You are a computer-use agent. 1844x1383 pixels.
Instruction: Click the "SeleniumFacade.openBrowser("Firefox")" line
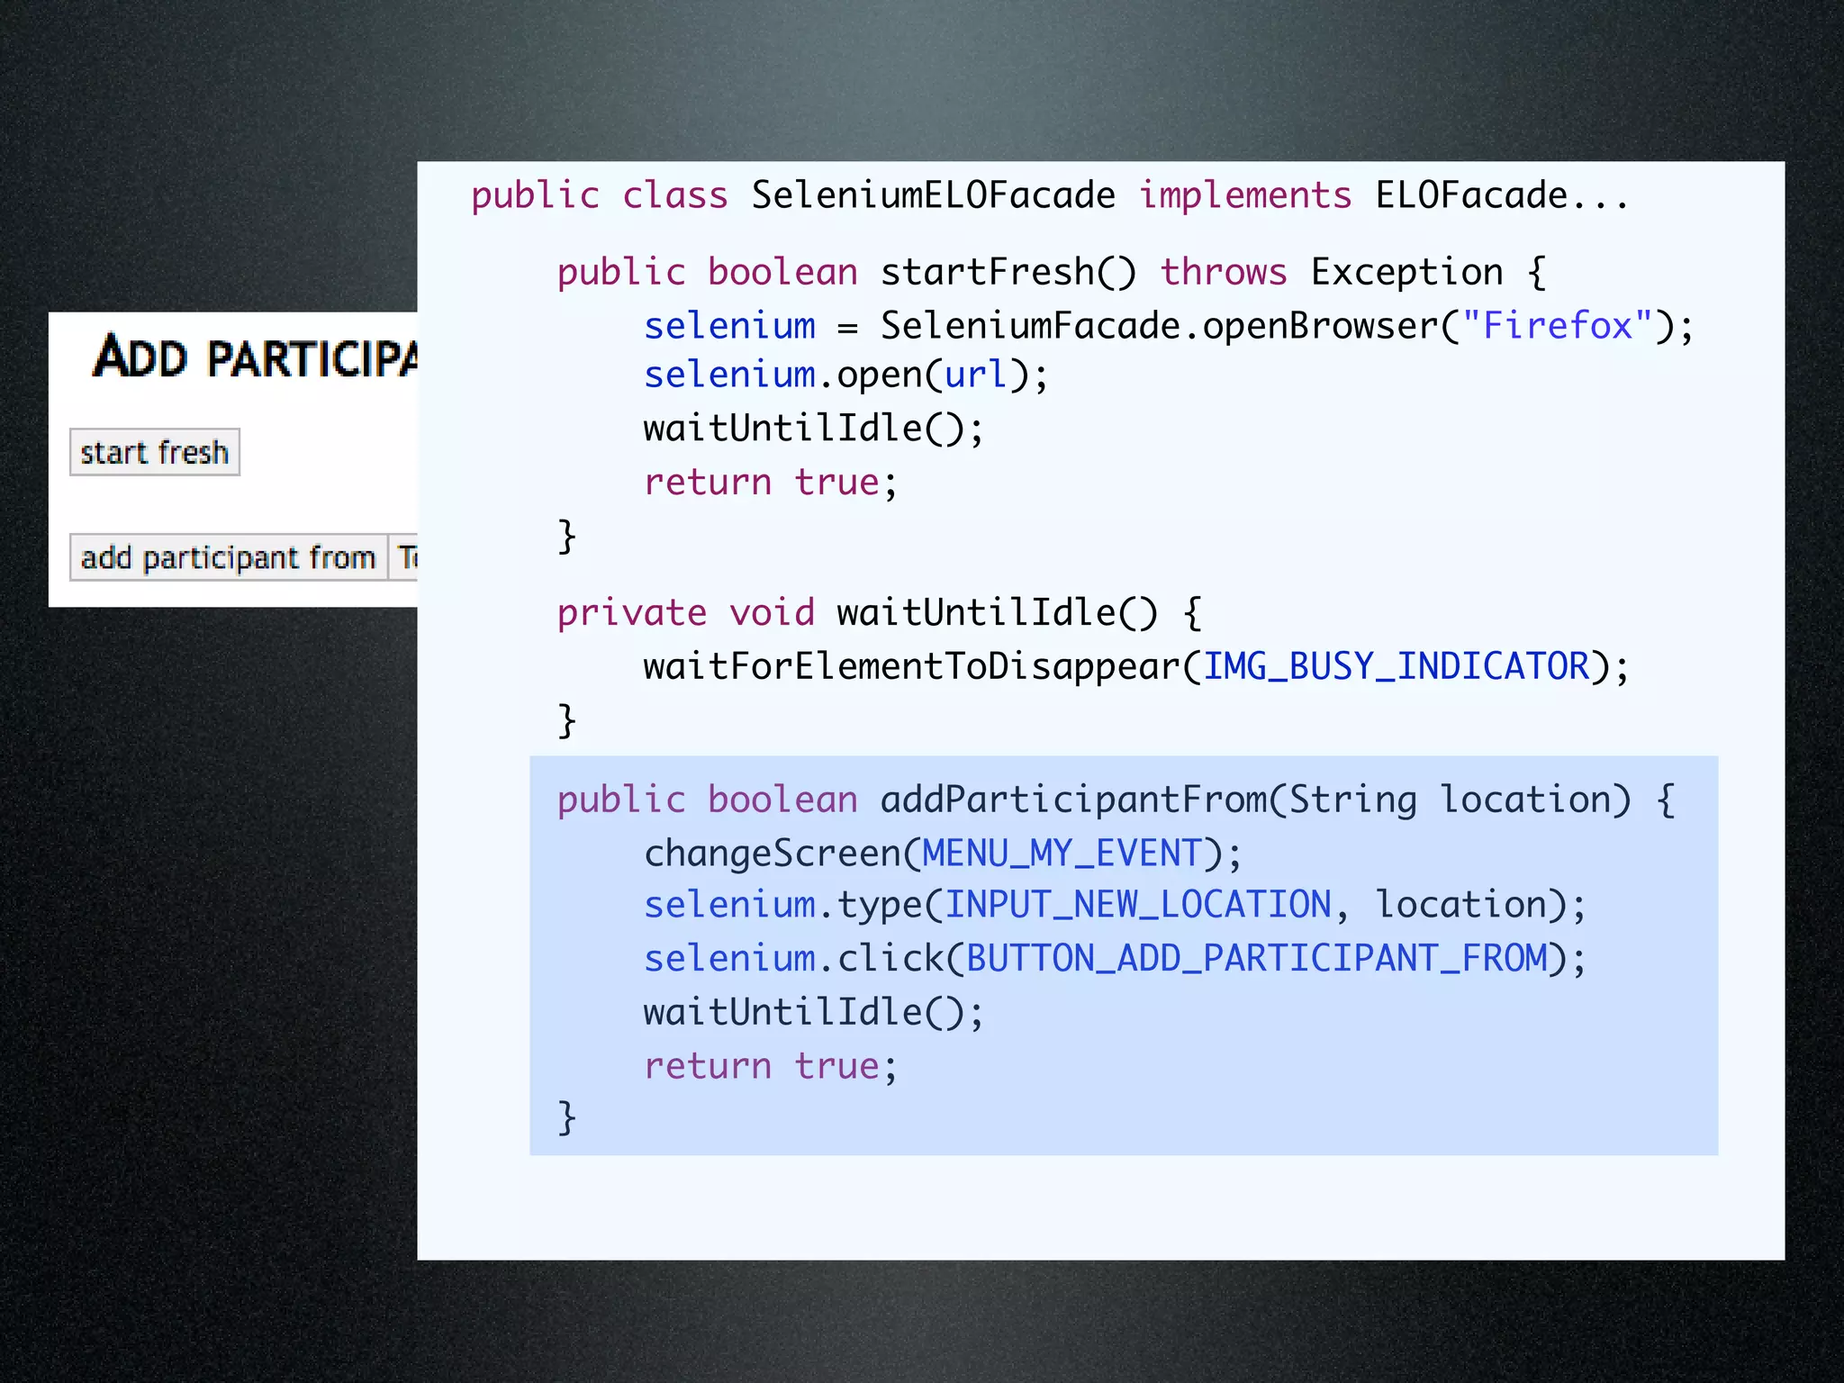tap(1169, 326)
